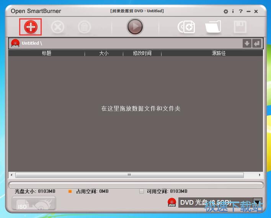Open project via the white folder icon
This screenshot has width=271, height=218.
(213, 27)
